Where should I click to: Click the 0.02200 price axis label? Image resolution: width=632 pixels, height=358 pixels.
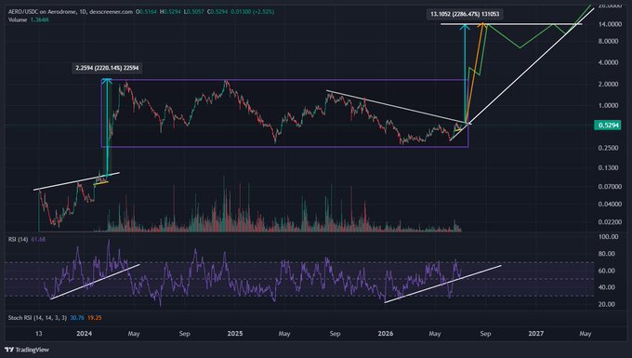coord(610,222)
